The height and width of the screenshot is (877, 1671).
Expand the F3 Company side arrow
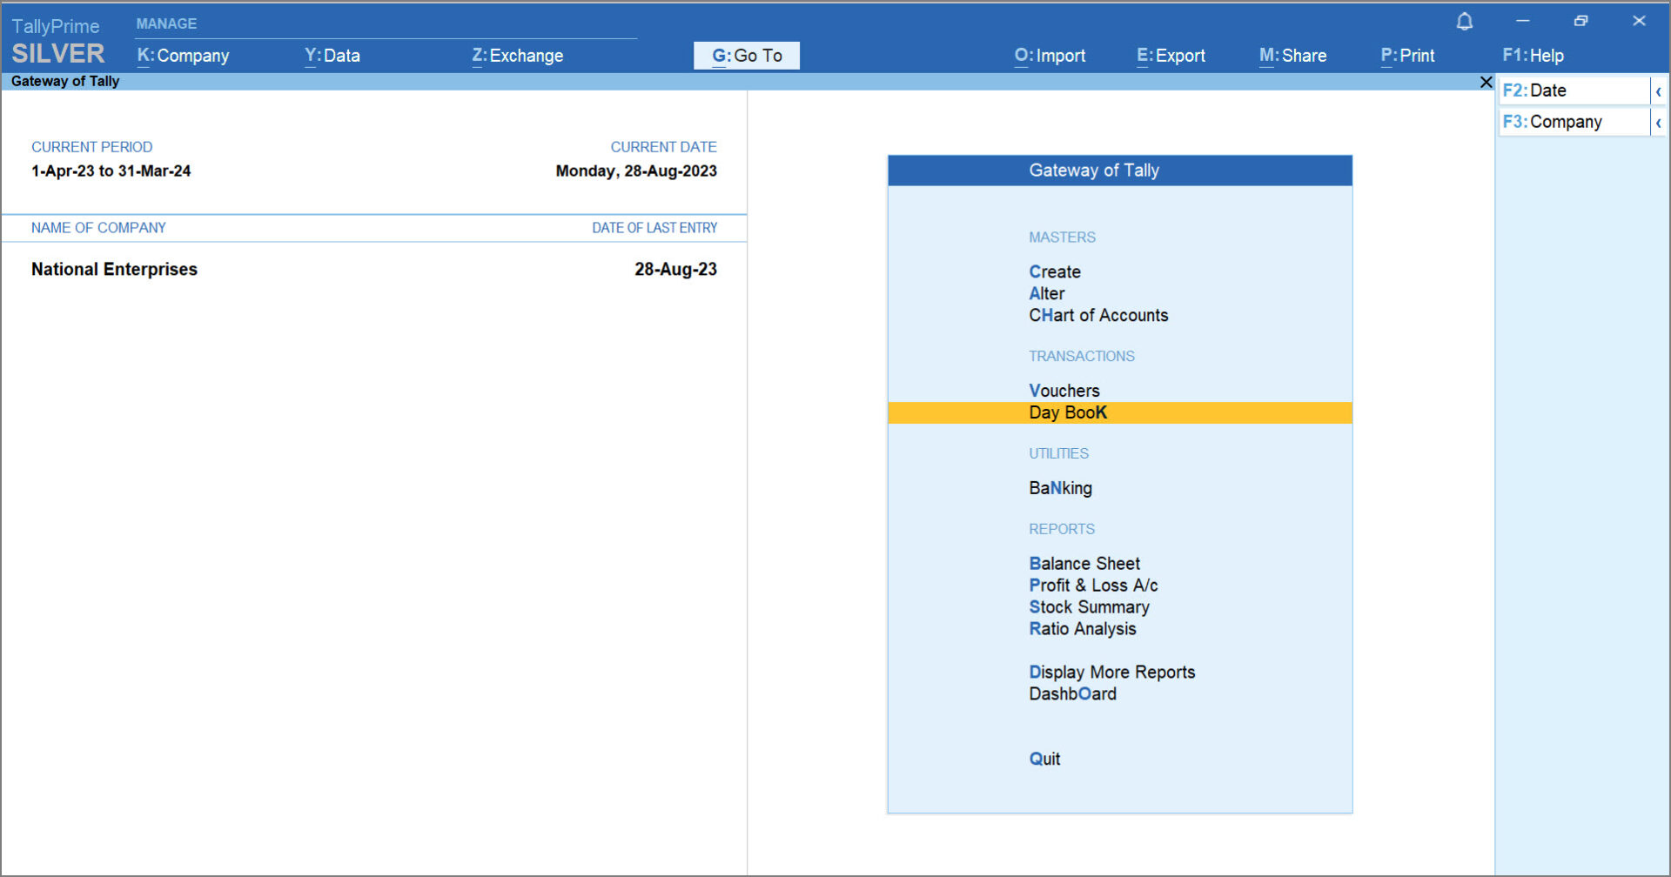coord(1658,123)
